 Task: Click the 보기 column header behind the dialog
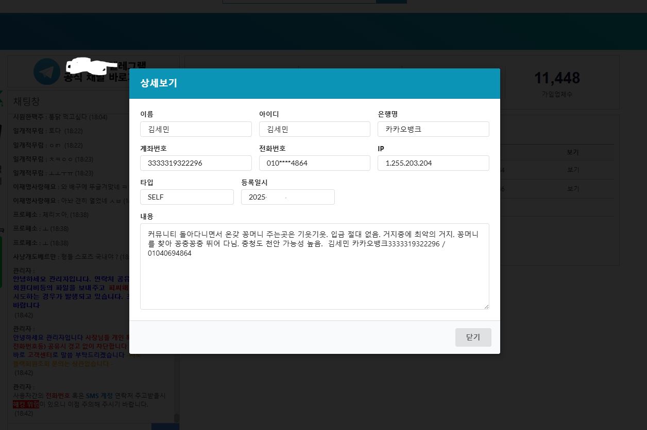click(x=573, y=152)
